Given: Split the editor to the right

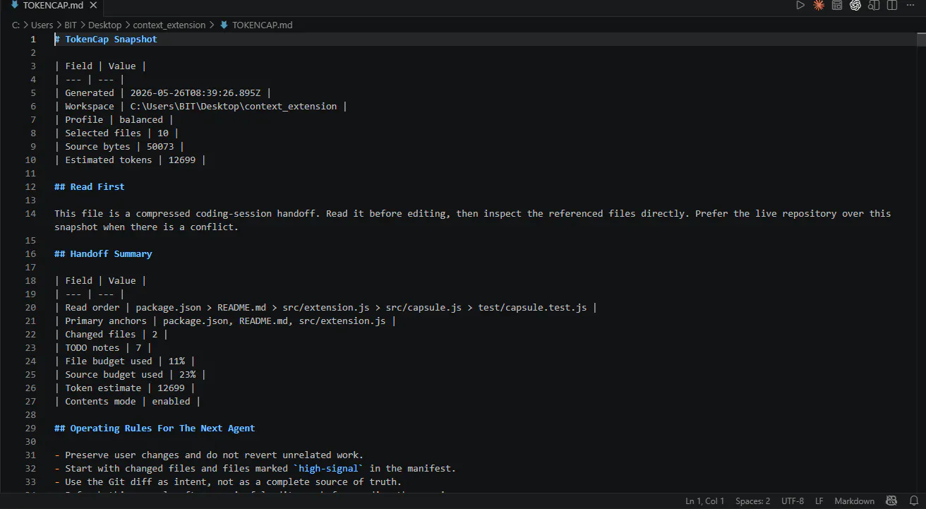Looking at the screenshot, I should click(x=892, y=6).
